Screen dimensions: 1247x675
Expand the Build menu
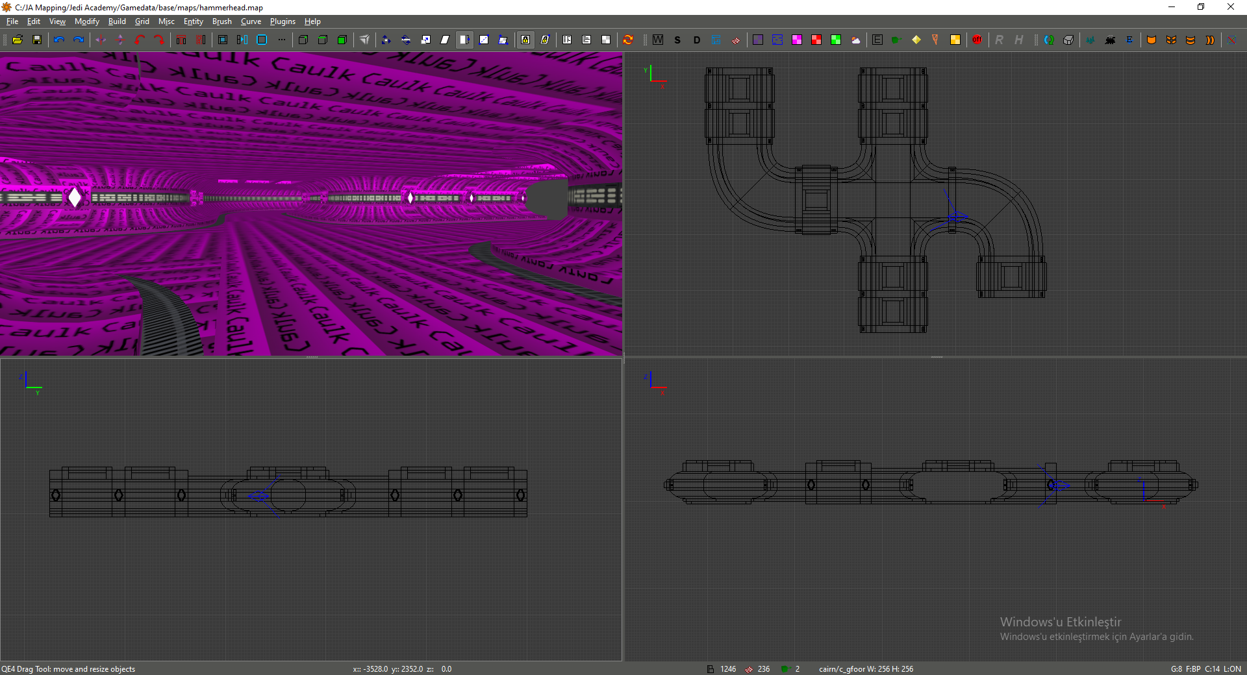point(117,21)
